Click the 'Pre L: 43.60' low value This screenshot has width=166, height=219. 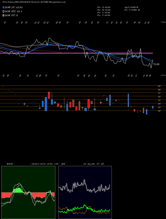104,13
